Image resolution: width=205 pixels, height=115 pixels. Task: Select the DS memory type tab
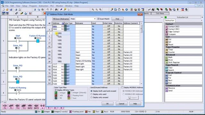[49, 52]
